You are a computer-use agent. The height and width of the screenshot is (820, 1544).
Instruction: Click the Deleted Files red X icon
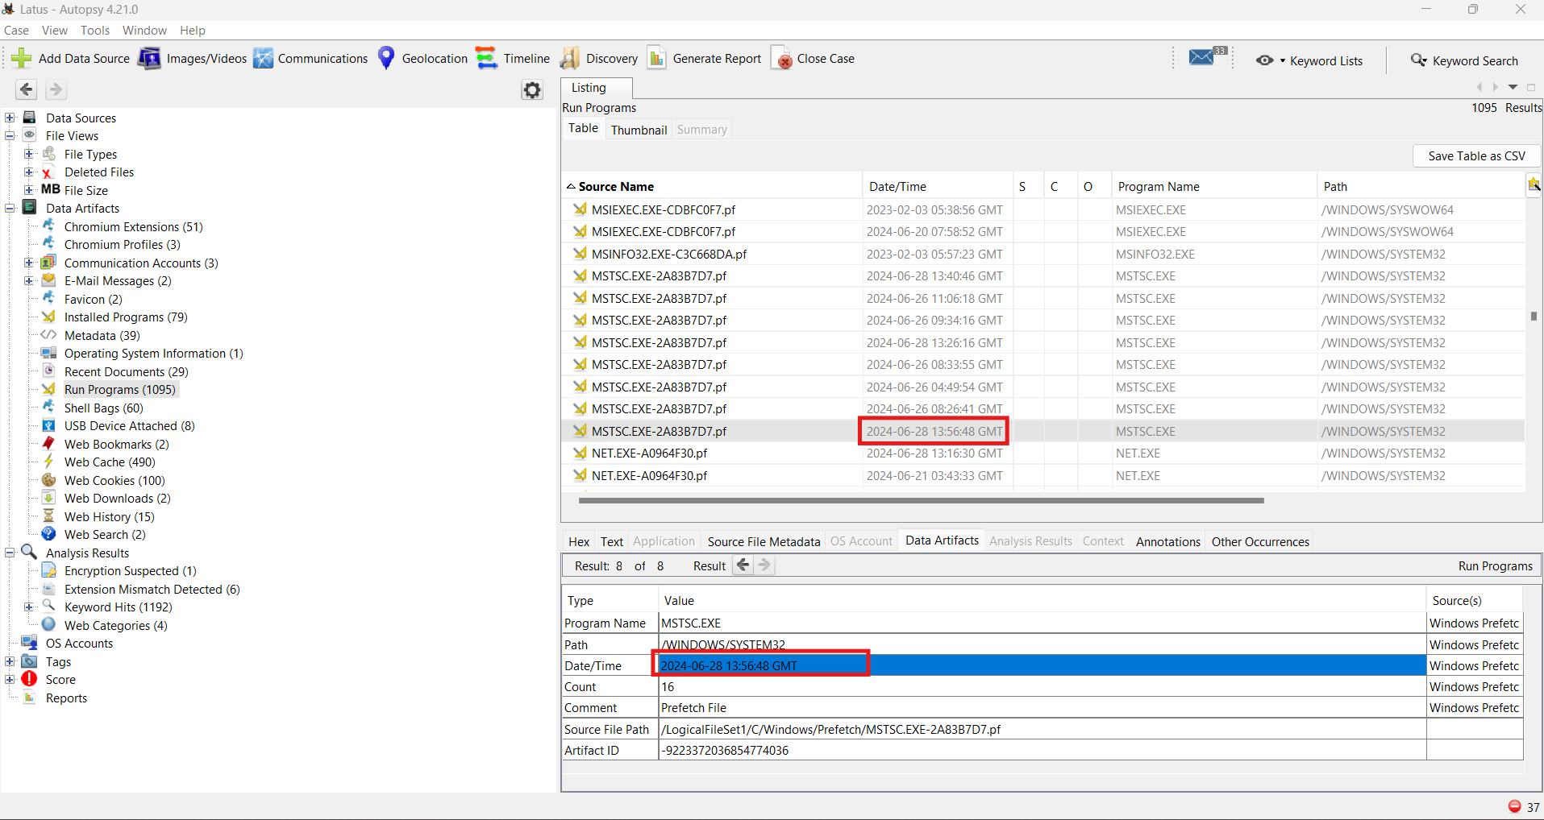click(x=48, y=172)
